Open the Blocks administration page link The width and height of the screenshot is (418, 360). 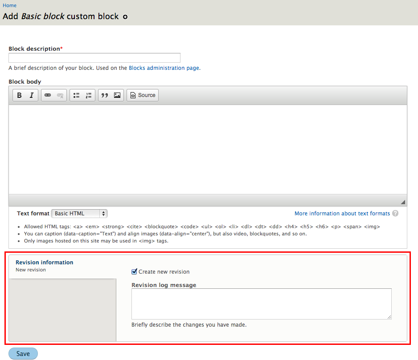(164, 68)
